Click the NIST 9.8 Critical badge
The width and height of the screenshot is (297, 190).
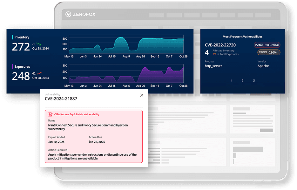tap(267, 45)
